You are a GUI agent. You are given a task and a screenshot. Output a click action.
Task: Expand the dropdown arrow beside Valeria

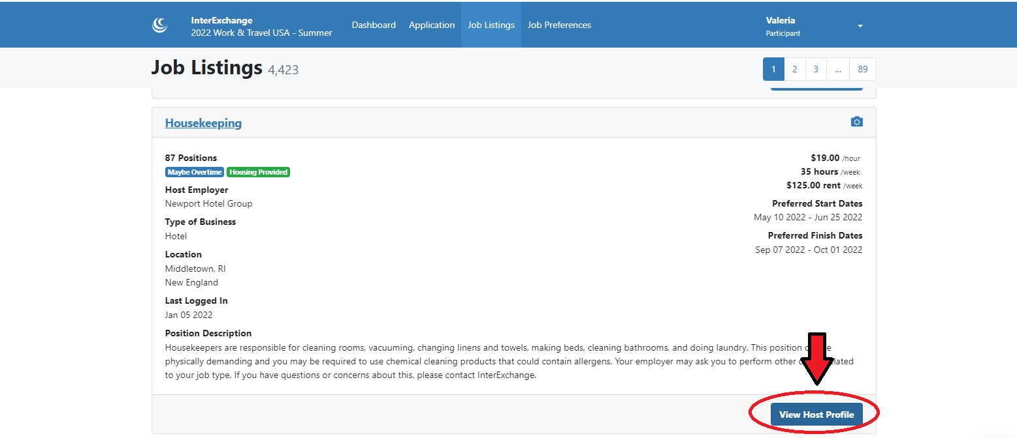[x=860, y=26]
